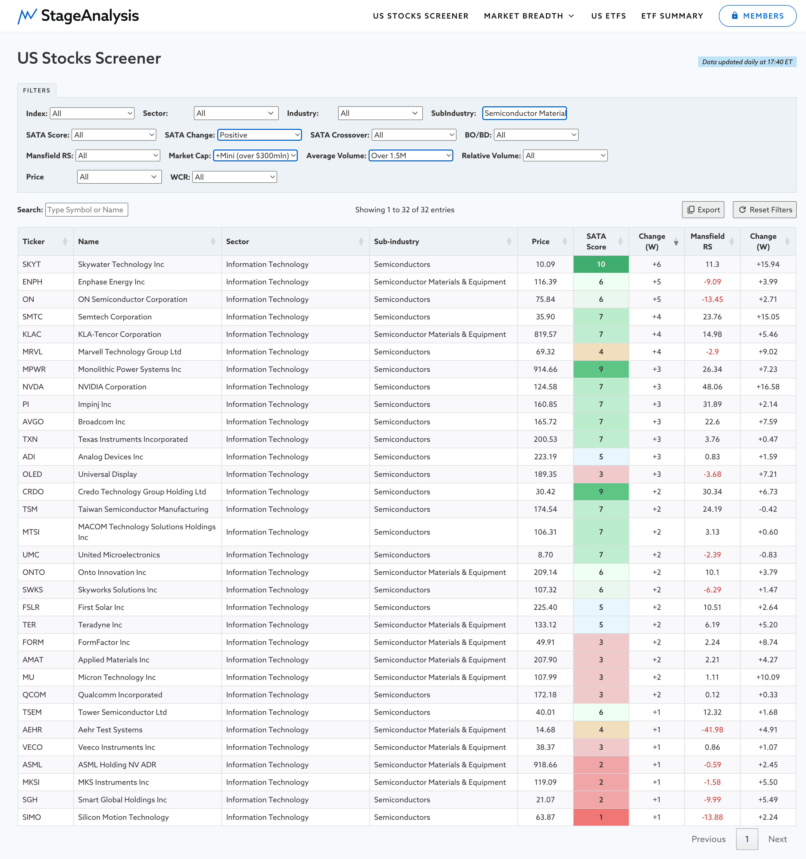Go to Next page

click(777, 839)
